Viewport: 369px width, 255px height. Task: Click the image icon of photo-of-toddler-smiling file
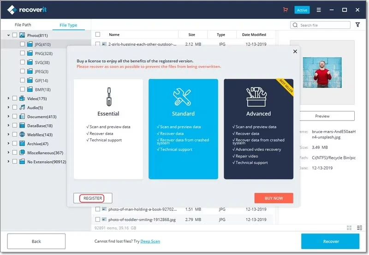104,219
